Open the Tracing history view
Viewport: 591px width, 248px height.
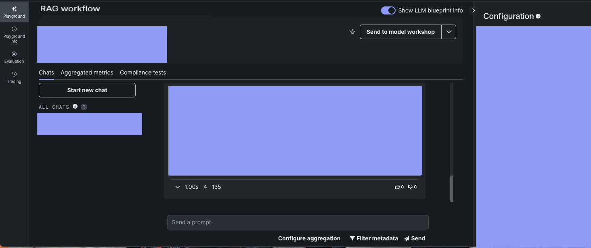[x=14, y=77]
